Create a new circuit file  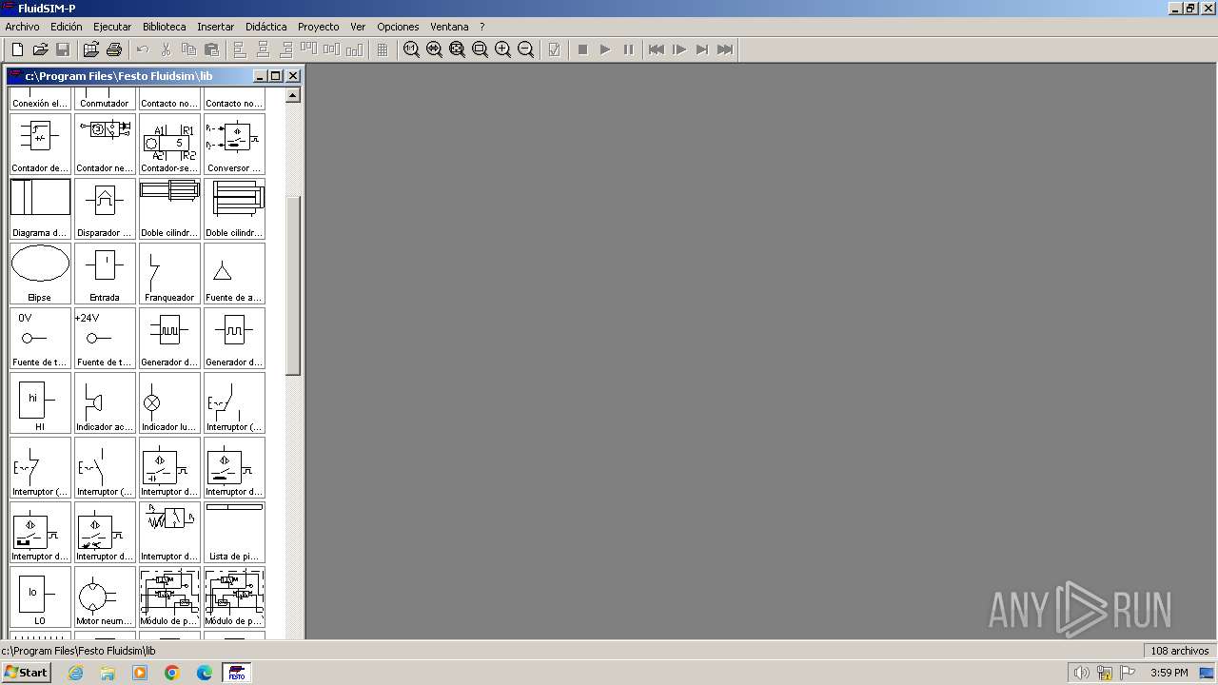pyautogui.click(x=17, y=49)
